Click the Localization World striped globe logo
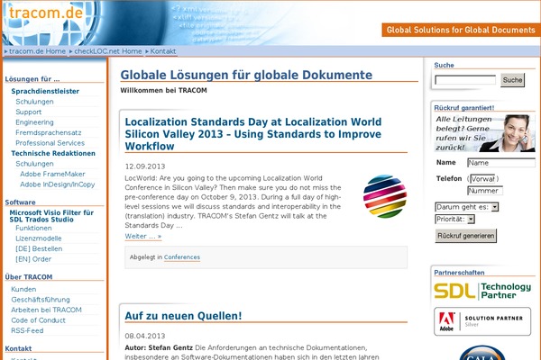The height and width of the screenshot is (360, 541). [x=385, y=196]
